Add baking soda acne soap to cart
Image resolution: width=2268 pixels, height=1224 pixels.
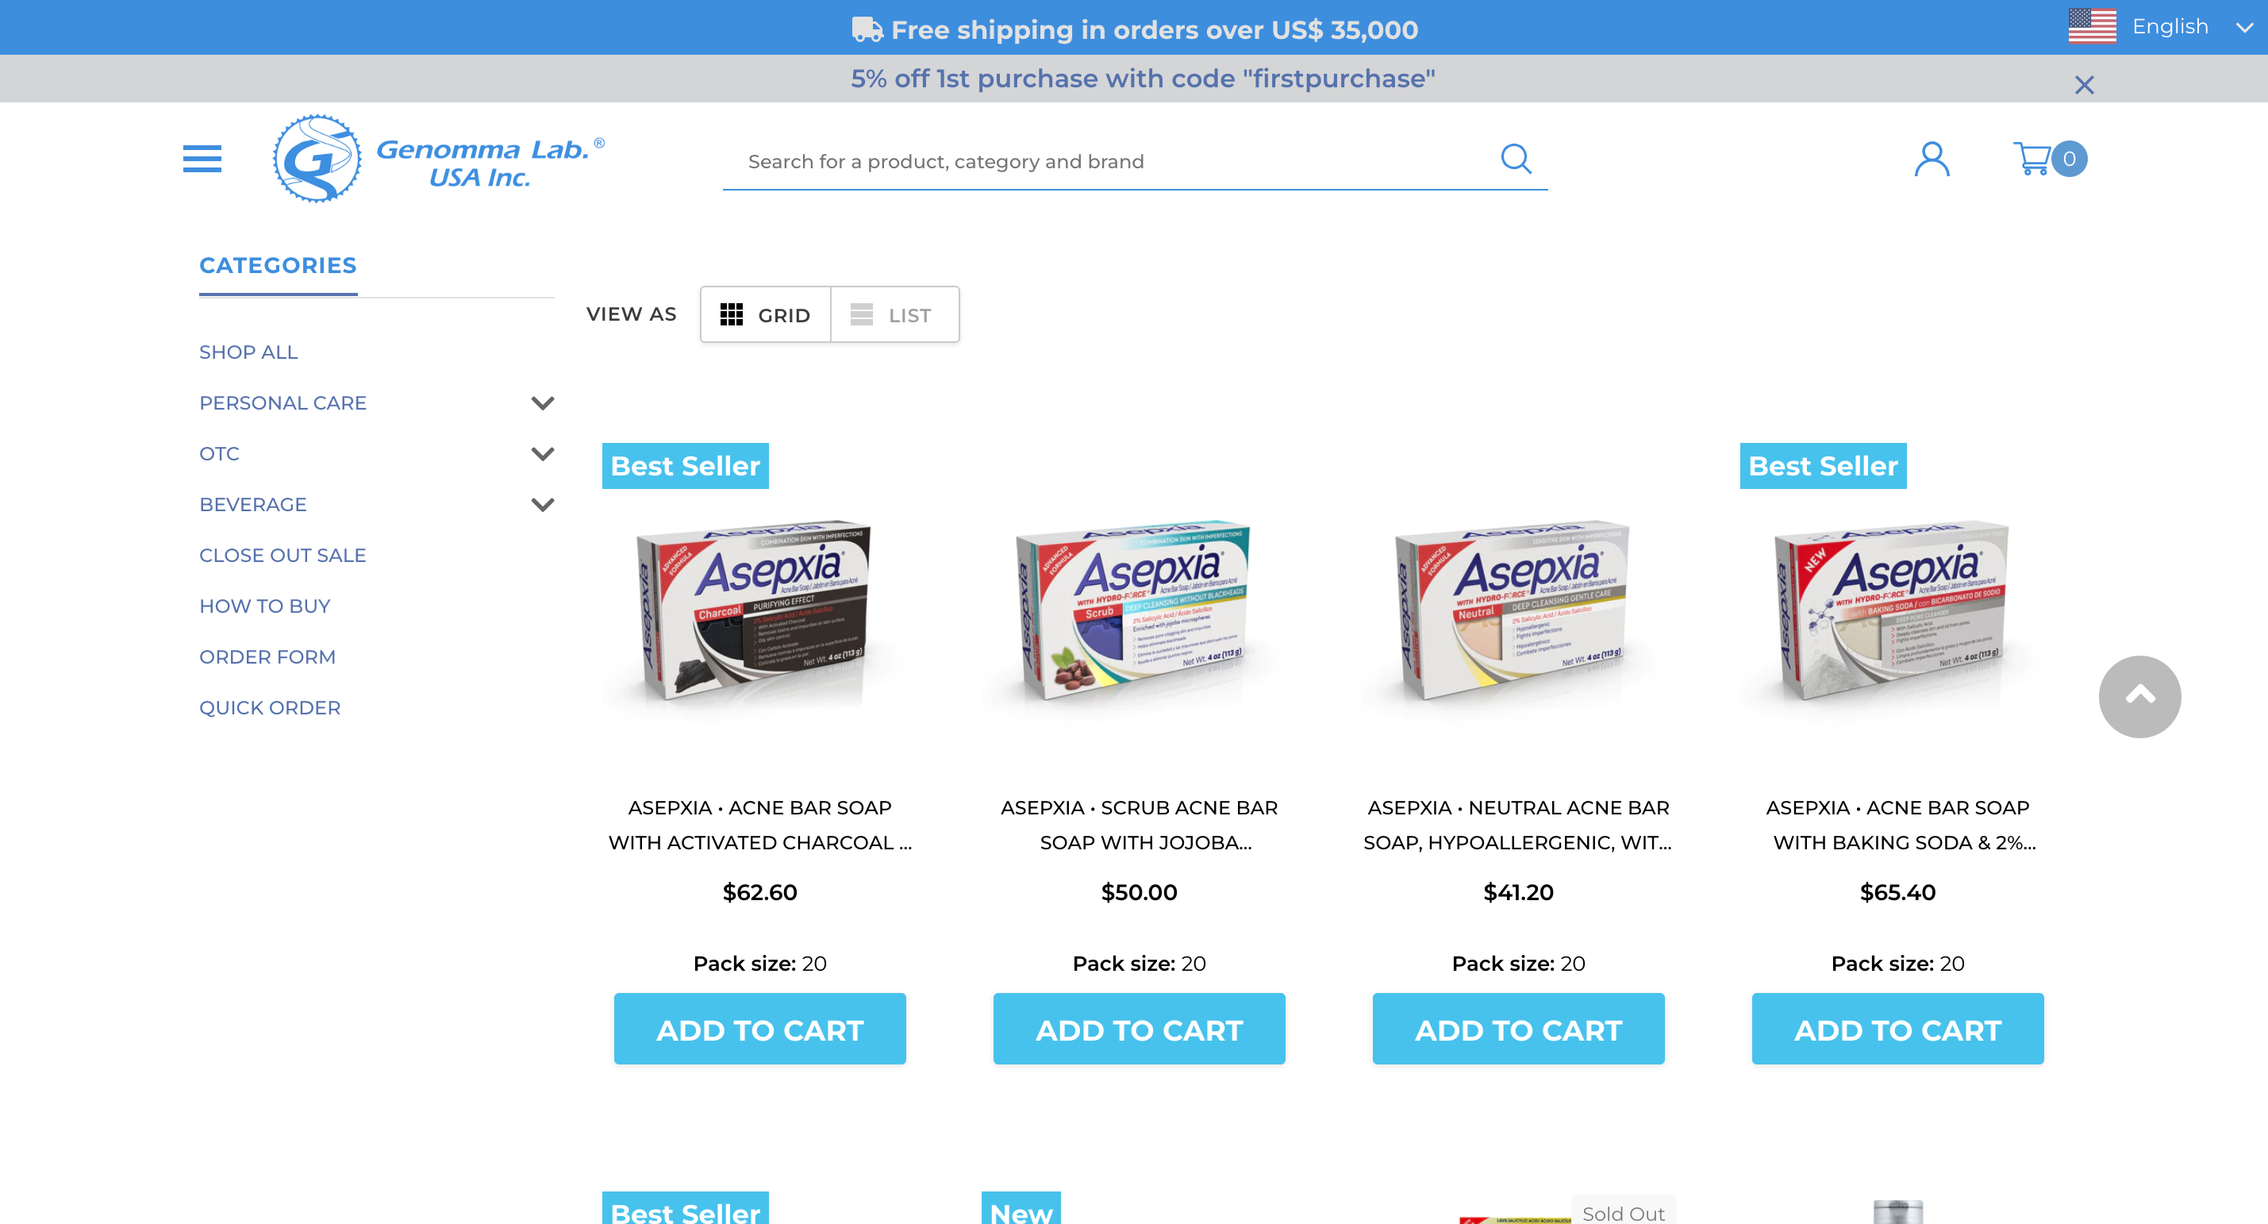click(1897, 1029)
